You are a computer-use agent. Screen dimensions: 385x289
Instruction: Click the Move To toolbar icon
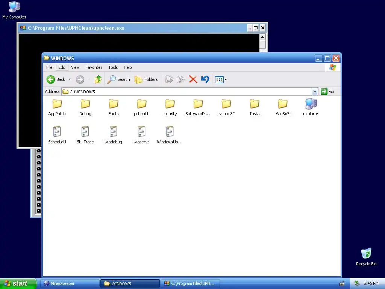click(169, 79)
